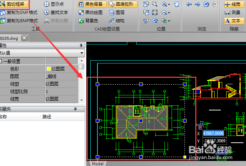The width and height of the screenshot is (246, 166).
Task: Toggle Black and White drawing (黑白绘图)
Action: [x=91, y=12]
